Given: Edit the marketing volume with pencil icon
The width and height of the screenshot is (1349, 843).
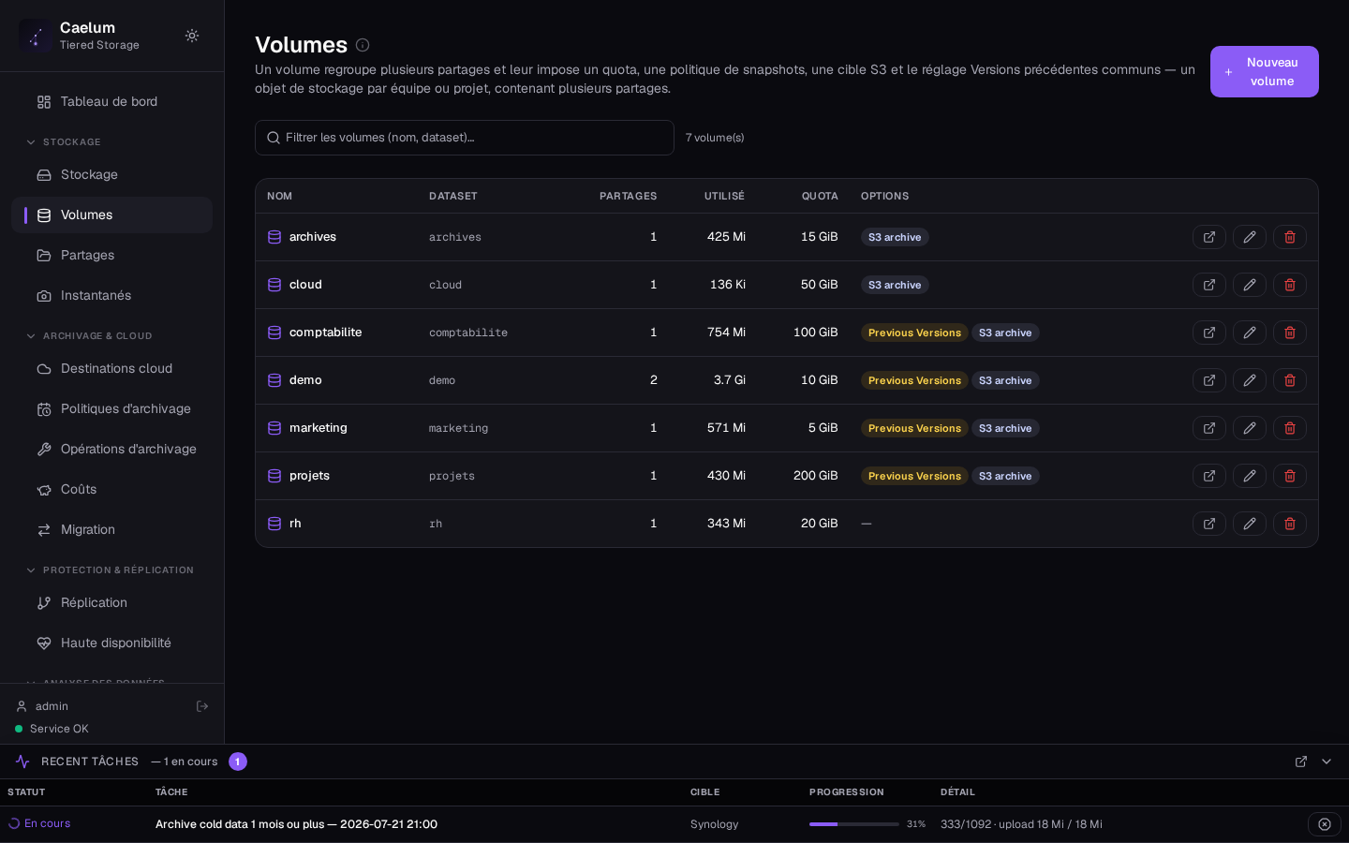Looking at the screenshot, I should (1250, 428).
